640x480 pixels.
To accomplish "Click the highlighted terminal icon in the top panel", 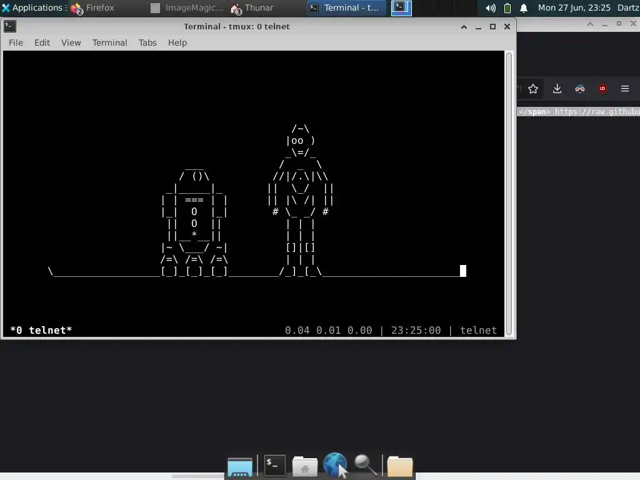I will pos(401,7).
